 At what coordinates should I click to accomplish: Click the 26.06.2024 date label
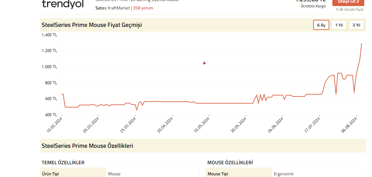[276, 125]
